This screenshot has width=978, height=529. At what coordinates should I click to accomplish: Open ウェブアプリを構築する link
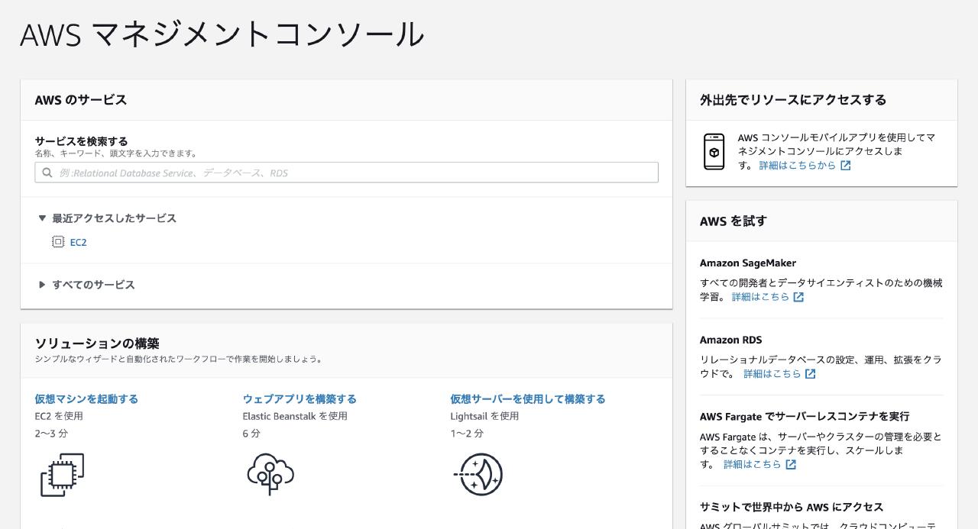click(300, 399)
